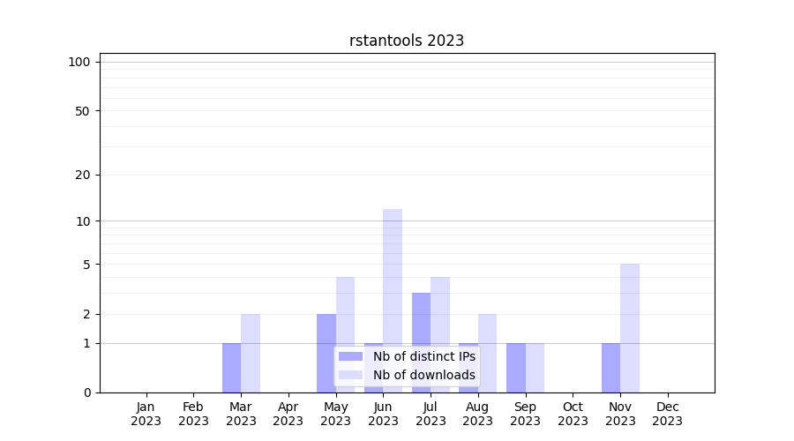Click the 'rstantools 2023' chart title
This screenshot has width=794, height=441.
coord(407,41)
